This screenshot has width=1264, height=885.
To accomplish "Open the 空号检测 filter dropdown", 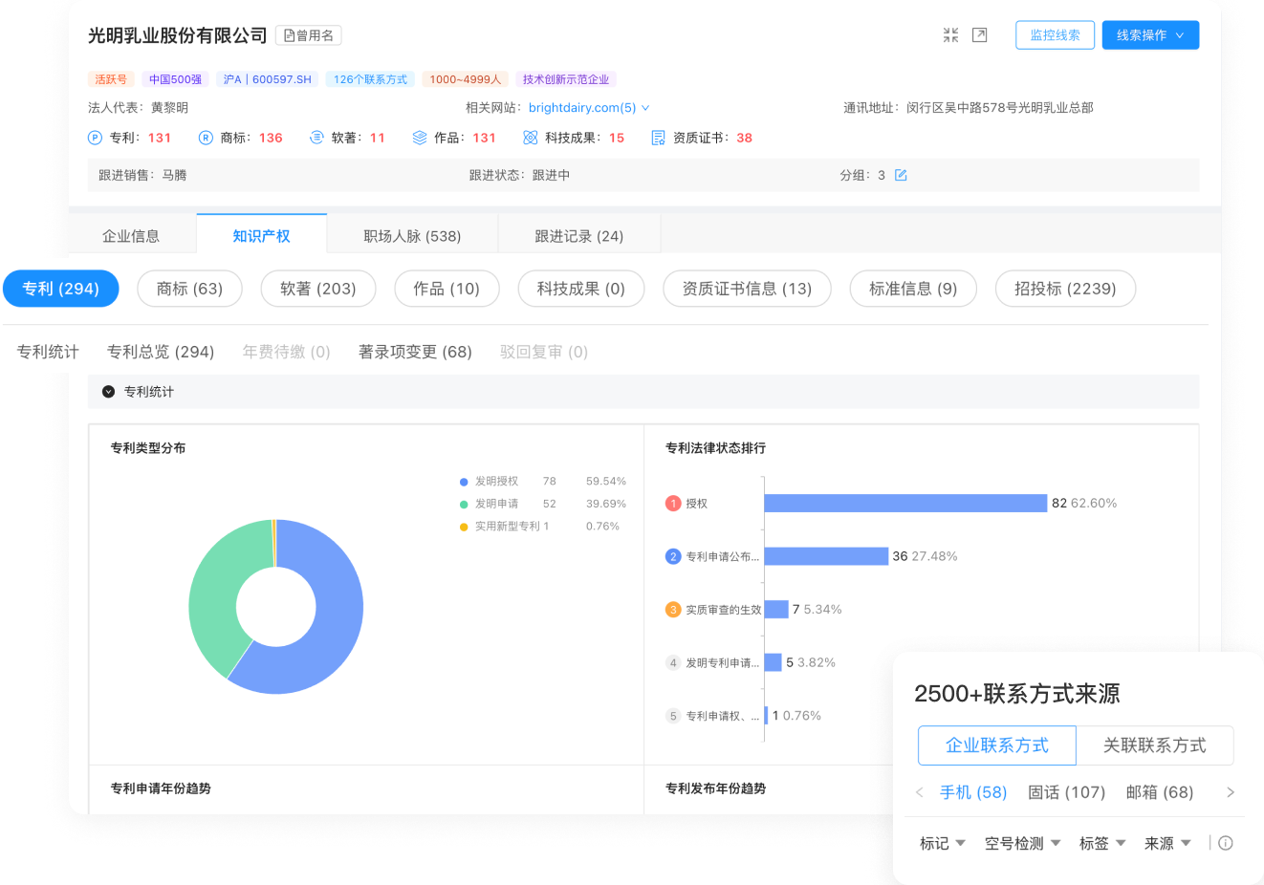I will (1023, 843).
